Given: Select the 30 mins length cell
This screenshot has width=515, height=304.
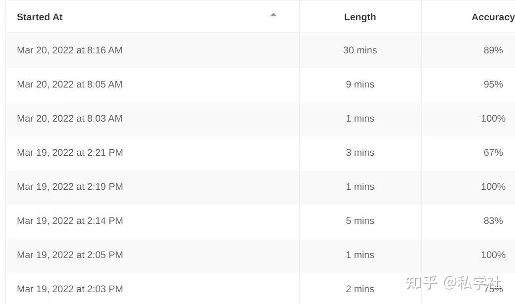Looking at the screenshot, I should [360, 50].
